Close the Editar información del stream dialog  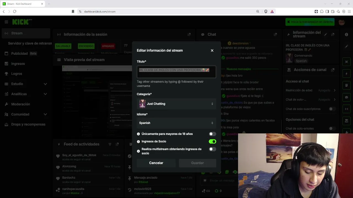click(212, 51)
